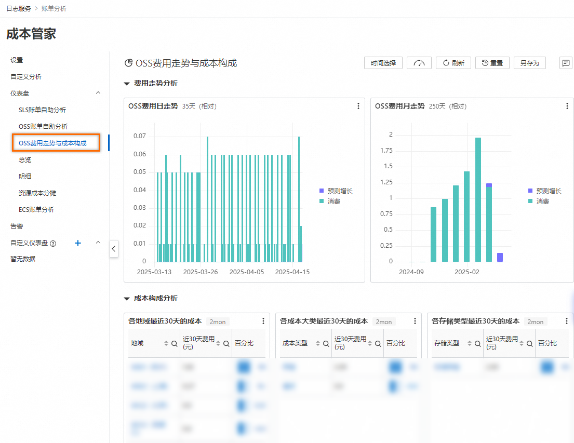The width and height of the screenshot is (574, 443).
Task: Sort the 成本类型 column
Action: (x=318, y=343)
